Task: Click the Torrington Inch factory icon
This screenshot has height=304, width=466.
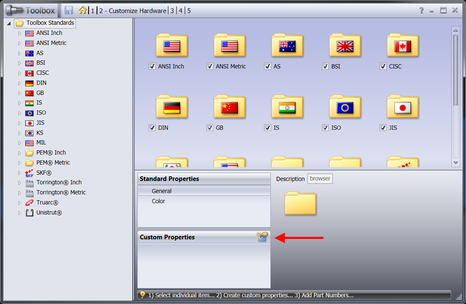Action: (x=29, y=183)
